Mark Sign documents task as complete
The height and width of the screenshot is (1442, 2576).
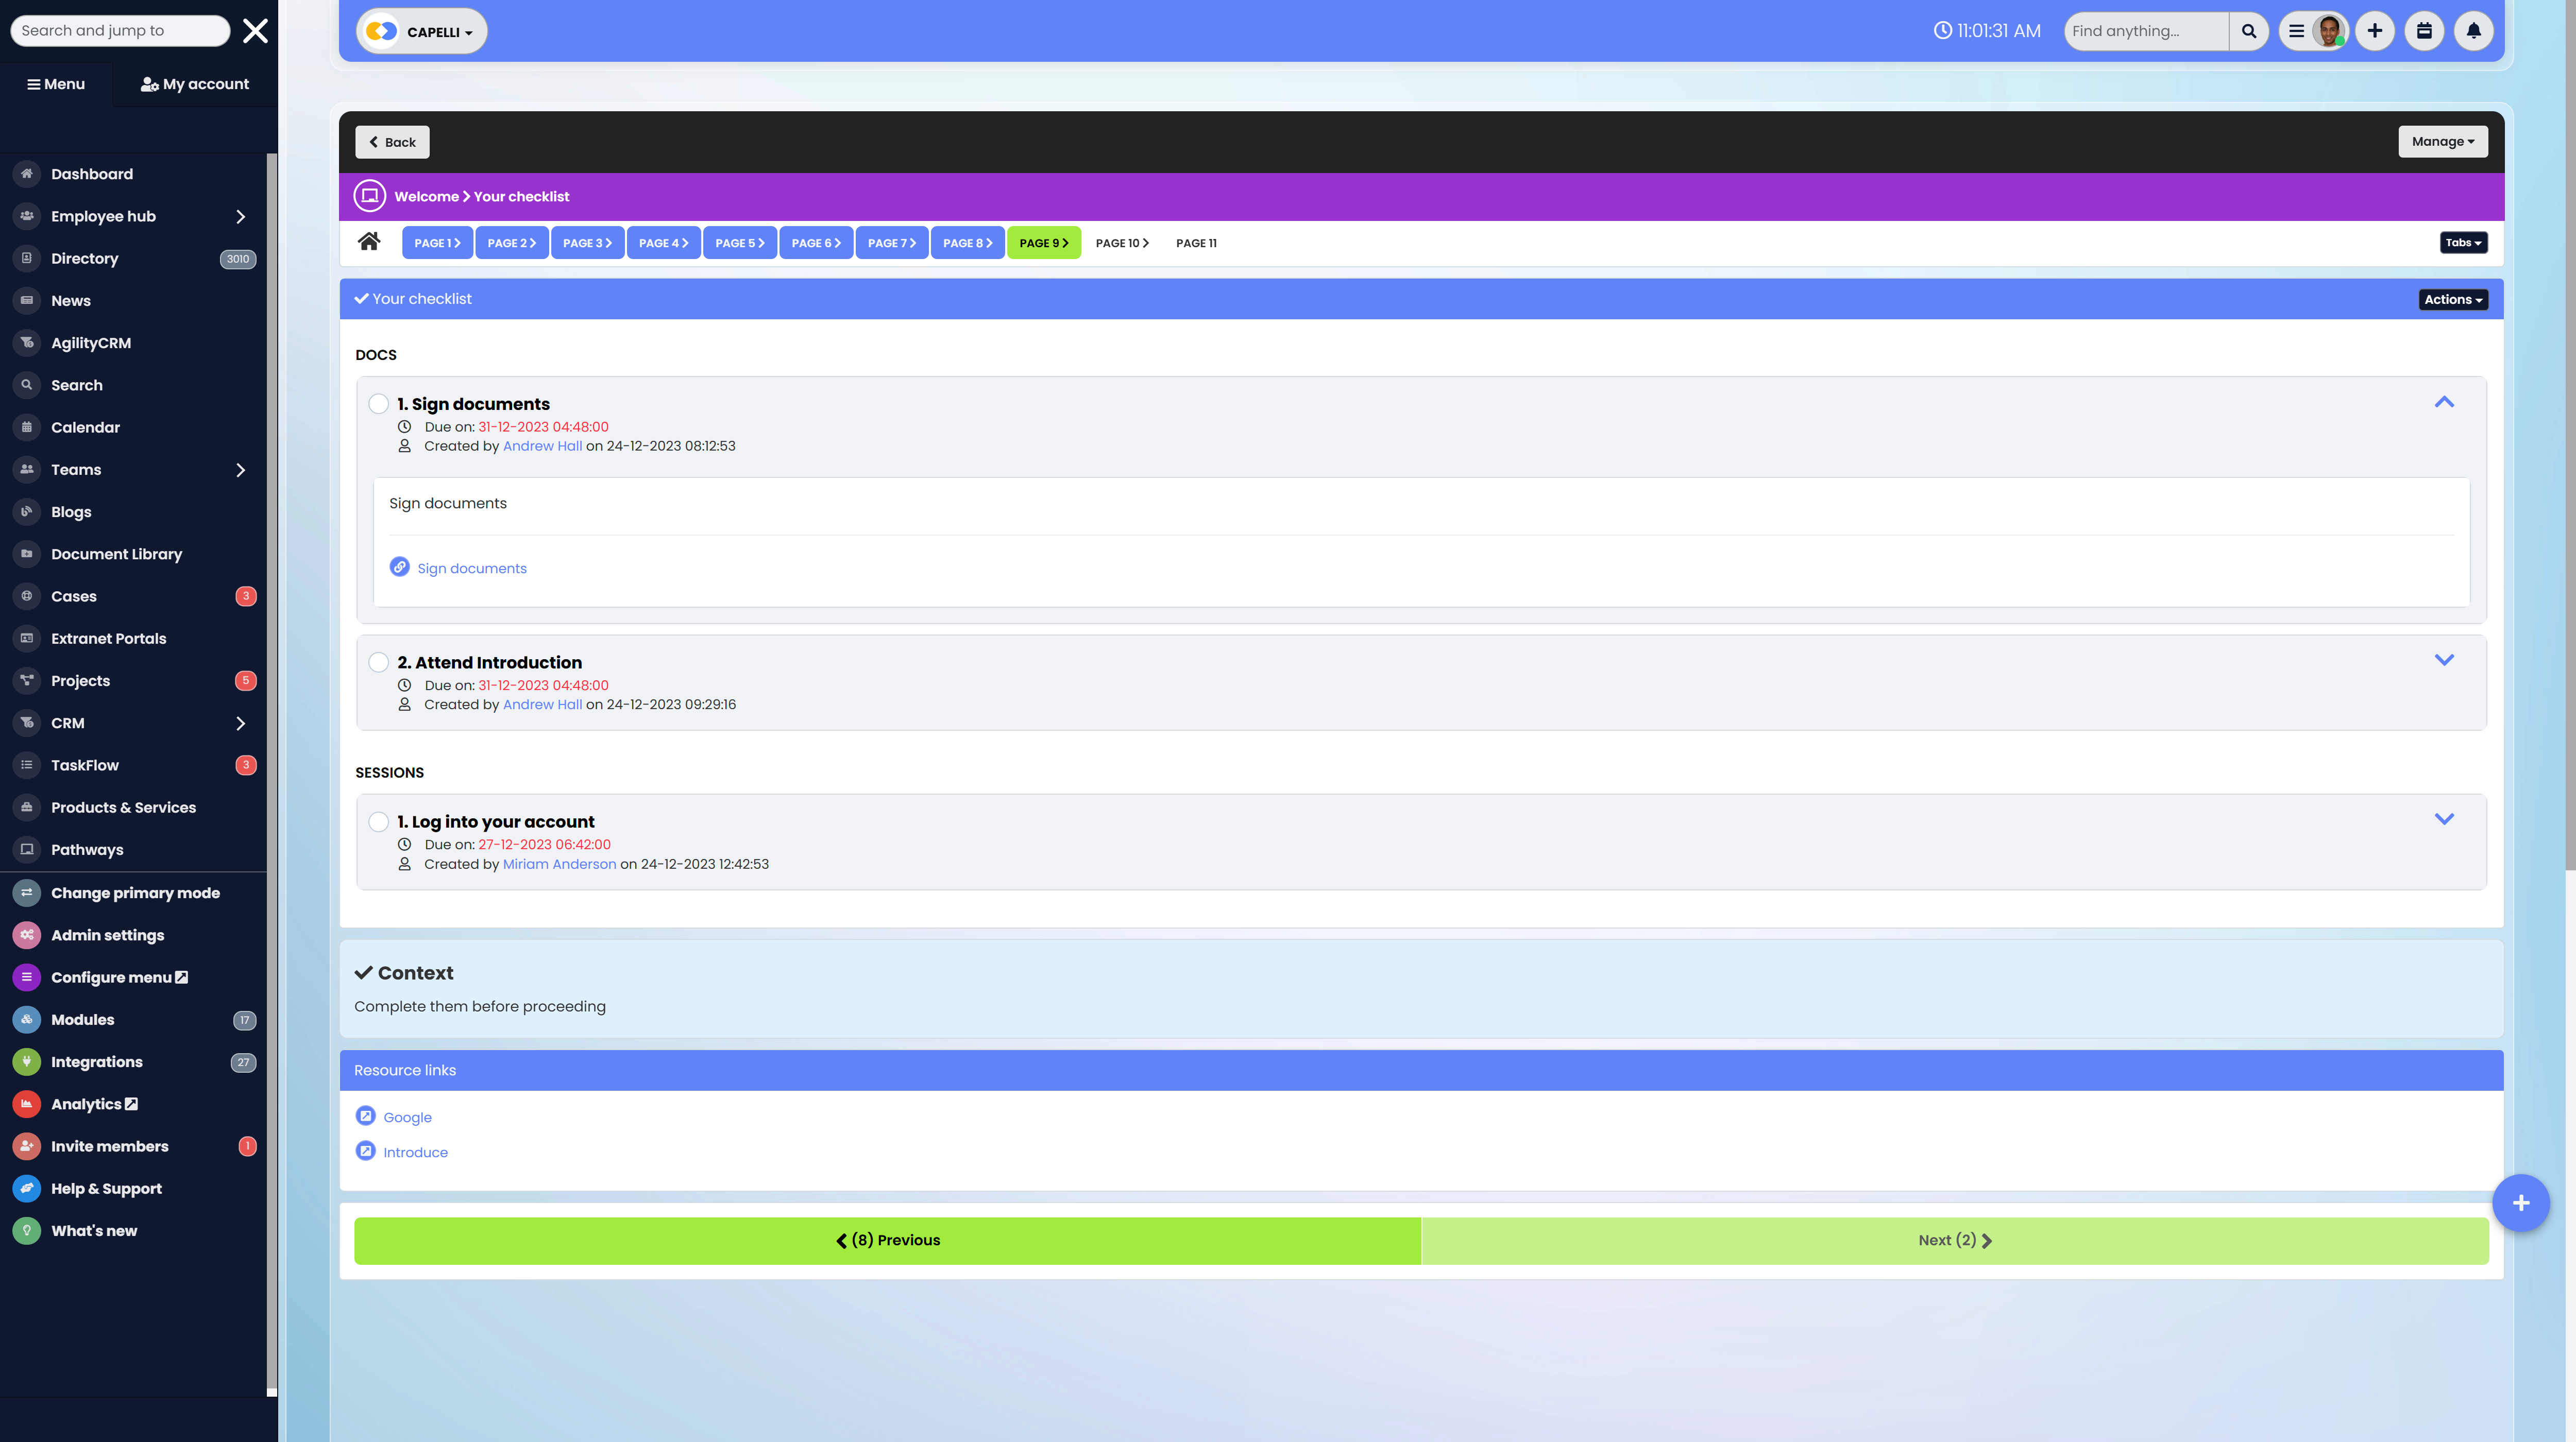pyautogui.click(x=379, y=404)
